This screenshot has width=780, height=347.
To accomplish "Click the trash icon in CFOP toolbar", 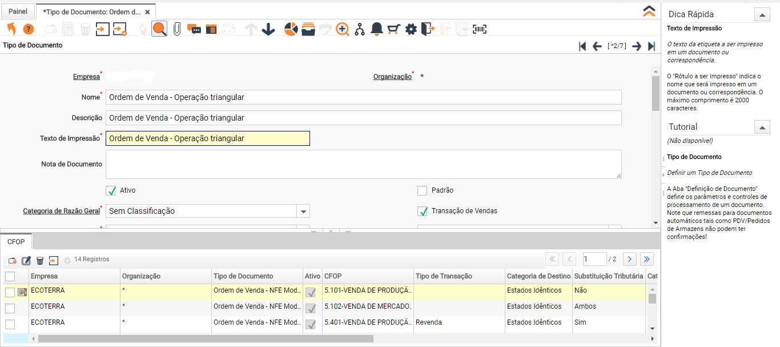I will pos(40,261).
